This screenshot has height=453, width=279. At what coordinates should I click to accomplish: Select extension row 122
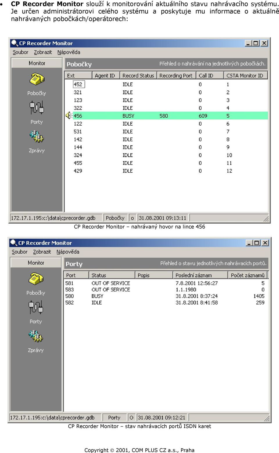[x=166, y=124]
